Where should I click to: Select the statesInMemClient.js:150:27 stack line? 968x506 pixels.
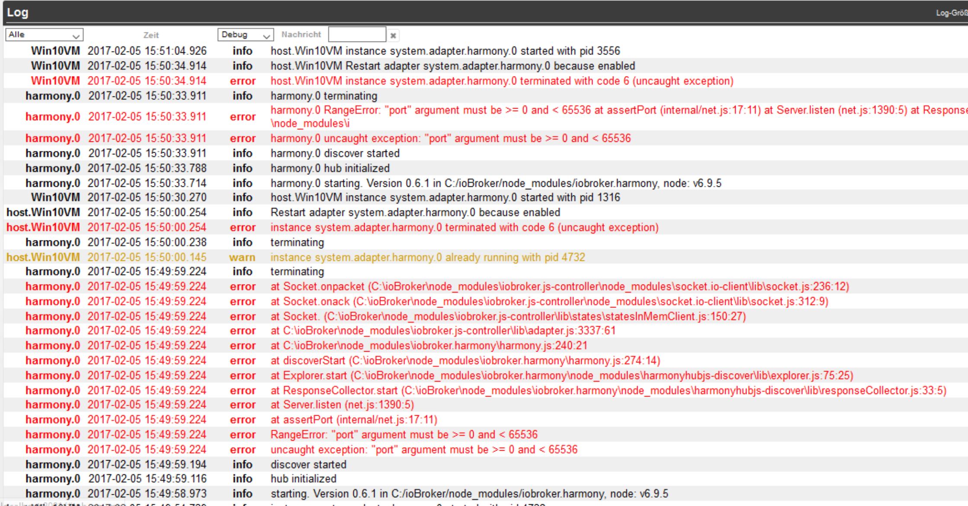(508, 317)
